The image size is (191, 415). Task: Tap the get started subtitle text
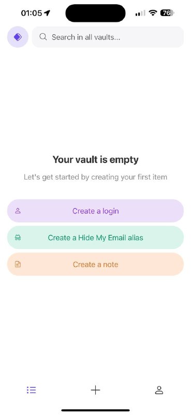(95, 177)
